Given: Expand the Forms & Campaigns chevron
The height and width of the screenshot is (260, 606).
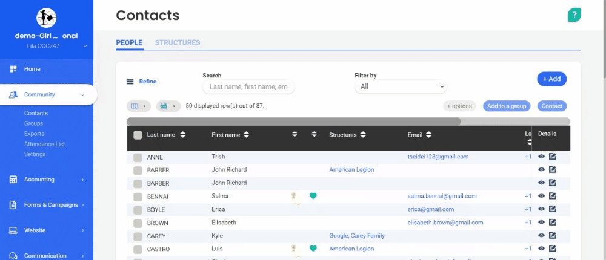Looking at the screenshot, I should point(82,205).
